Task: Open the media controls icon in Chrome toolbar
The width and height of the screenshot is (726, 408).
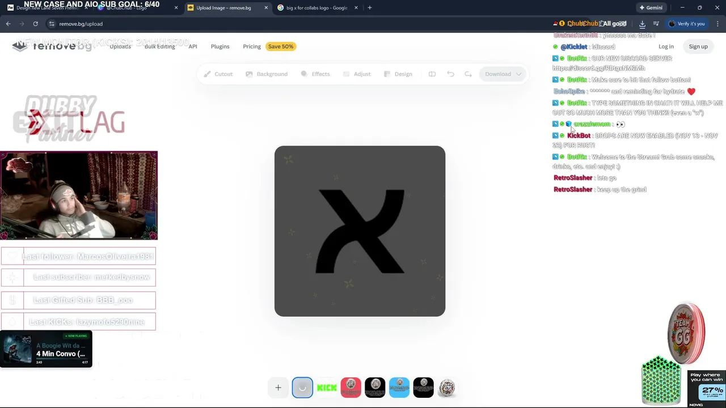Action: coord(656,24)
